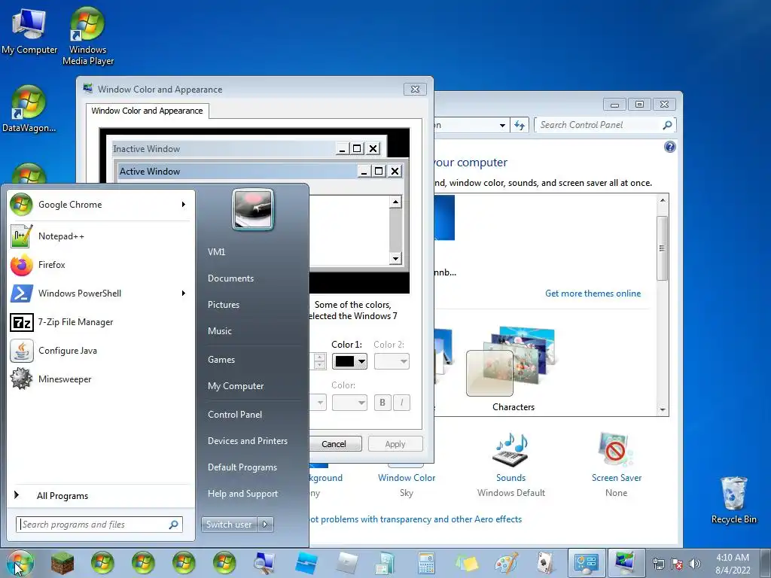Open Calculator from the taskbar
The width and height of the screenshot is (771, 578).
pyautogui.click(x=426, y=563)
